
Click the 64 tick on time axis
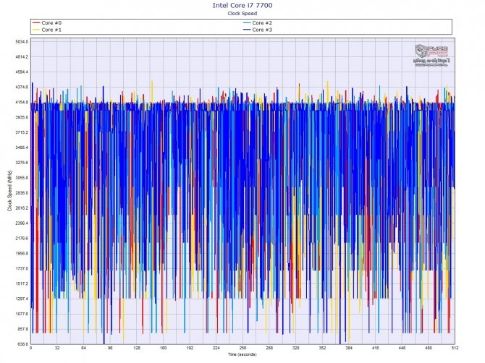pyautogui.click(x=83, y=348)
